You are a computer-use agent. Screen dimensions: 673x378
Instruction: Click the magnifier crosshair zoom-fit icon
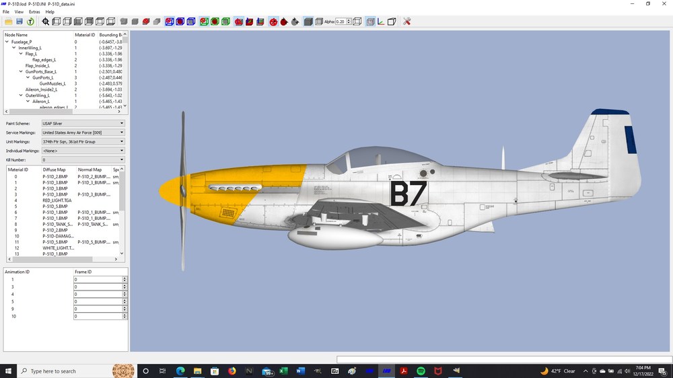tap(46, 22)
